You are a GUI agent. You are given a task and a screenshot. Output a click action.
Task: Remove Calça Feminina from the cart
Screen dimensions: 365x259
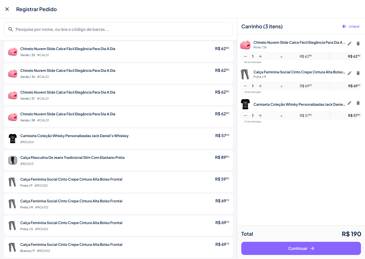click(x=358, y=73)
